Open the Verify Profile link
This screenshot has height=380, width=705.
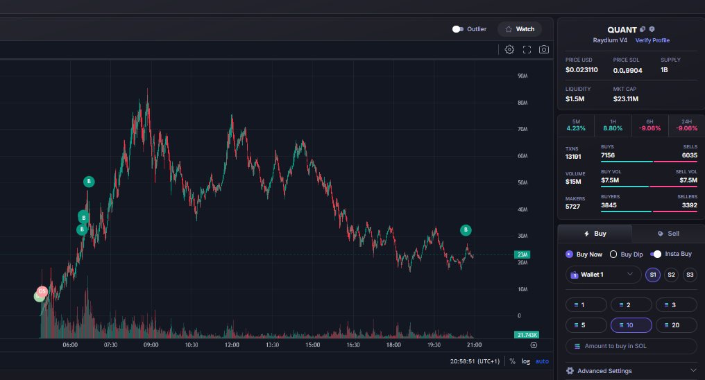652,40
